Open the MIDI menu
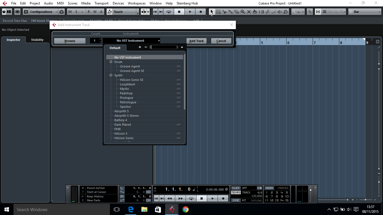This screenshot has height=215, width=383. pyautogui.click(x=60, y=3)
